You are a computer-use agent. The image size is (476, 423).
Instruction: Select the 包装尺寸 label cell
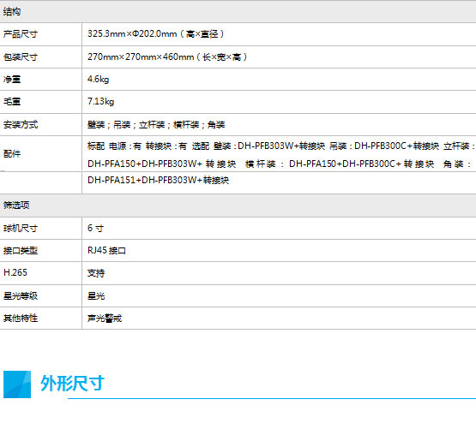(x=40, y=57)
